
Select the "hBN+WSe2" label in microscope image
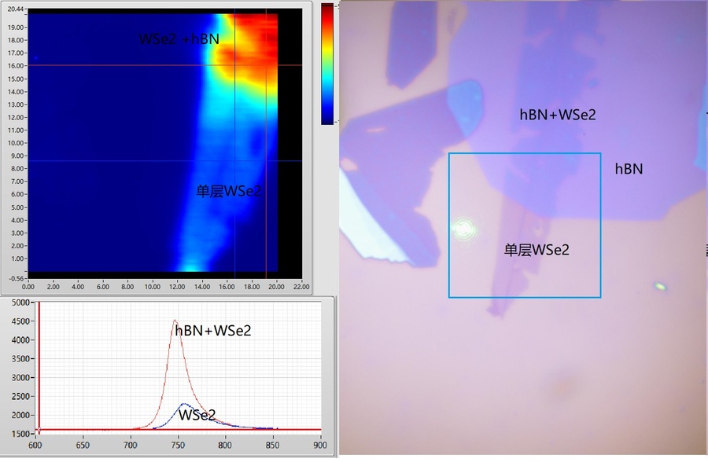[558, 115]
